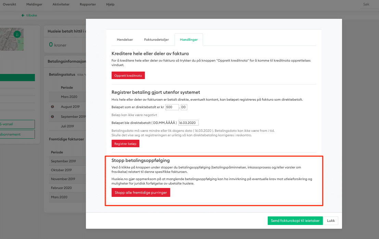The height and width of the screenshot is (239, 379).
Task: Click the green marker icon on the map
Action: (x=16, y=34)
